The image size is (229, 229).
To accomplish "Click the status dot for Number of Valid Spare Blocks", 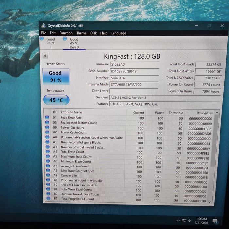I will 48,142.
